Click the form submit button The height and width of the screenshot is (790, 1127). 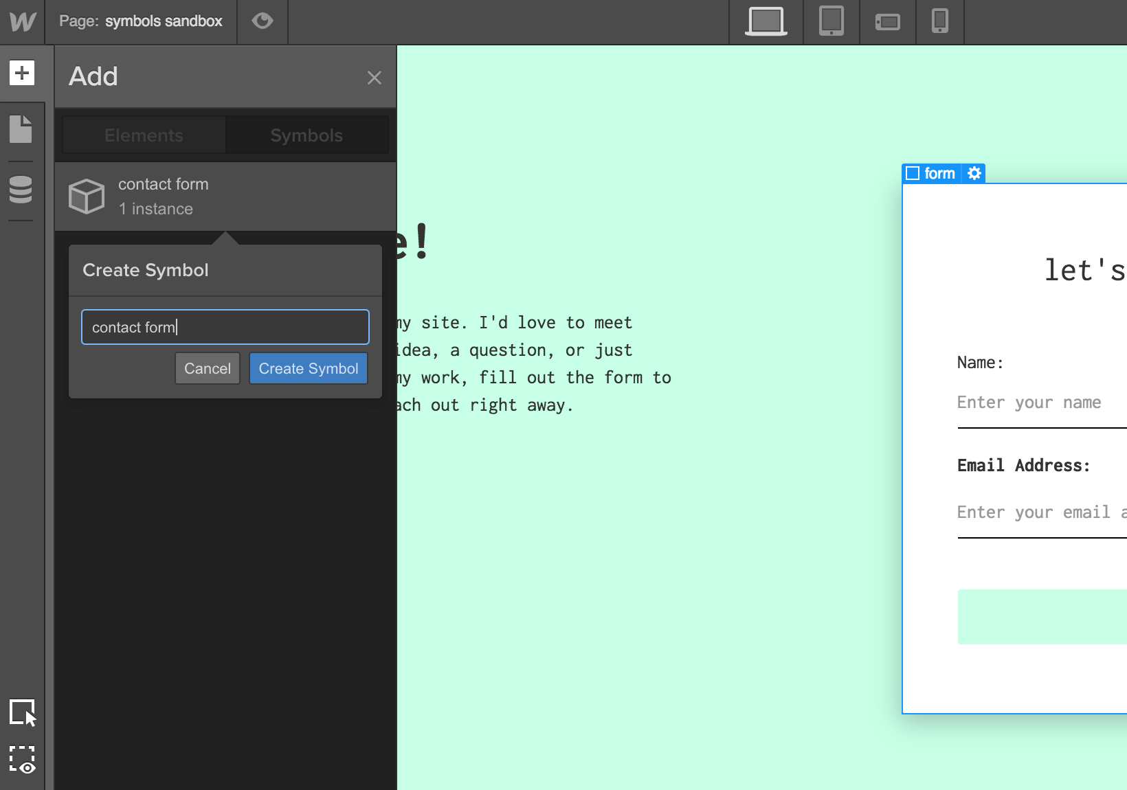1042,617
